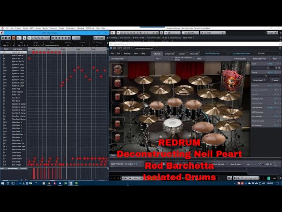Select the Zoom tool in Drum Editor
282x212 pixels.
click(39, 38)
